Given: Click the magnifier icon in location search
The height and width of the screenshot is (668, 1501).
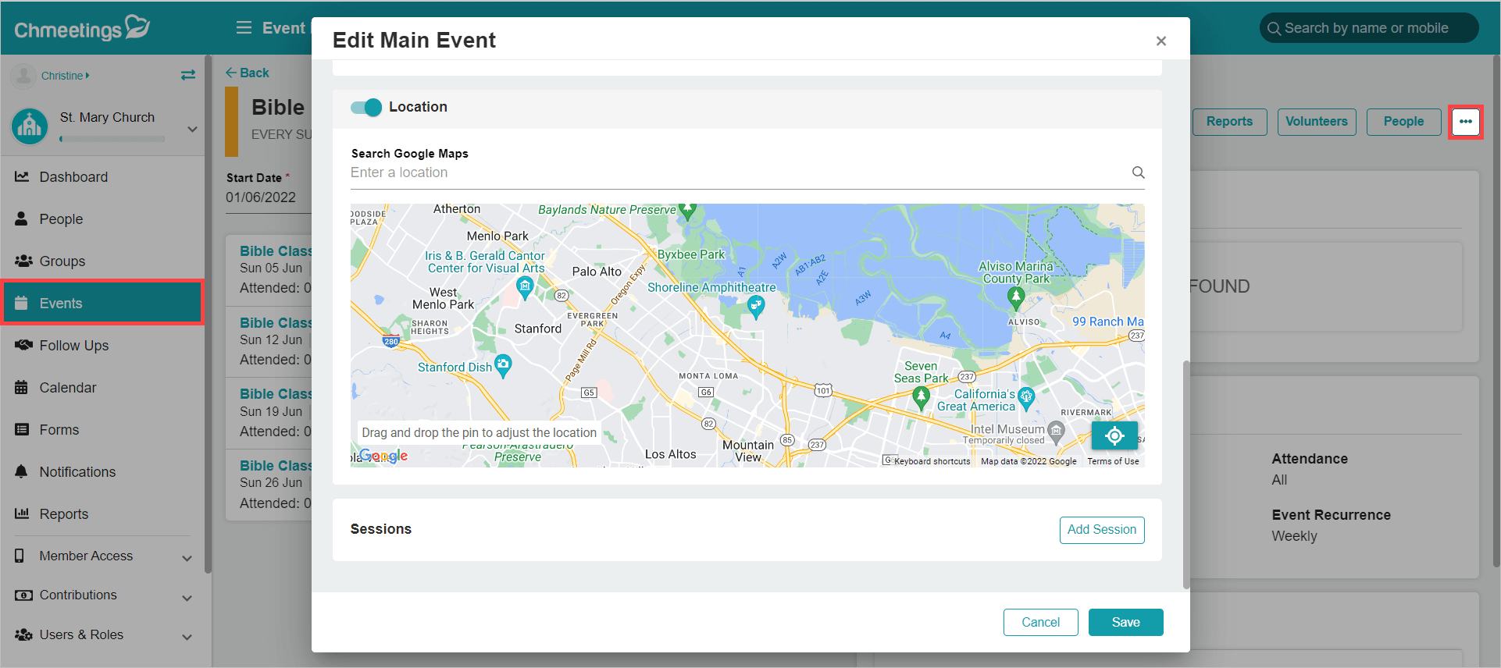Looking at the screenshot, I should pyautogui.click(x=1138, y=172).
